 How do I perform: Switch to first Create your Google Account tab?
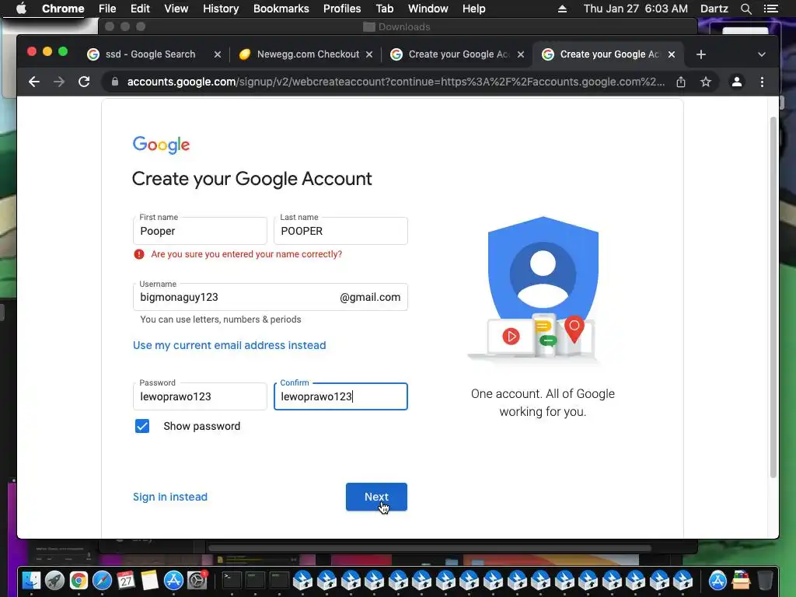(459, 54)
